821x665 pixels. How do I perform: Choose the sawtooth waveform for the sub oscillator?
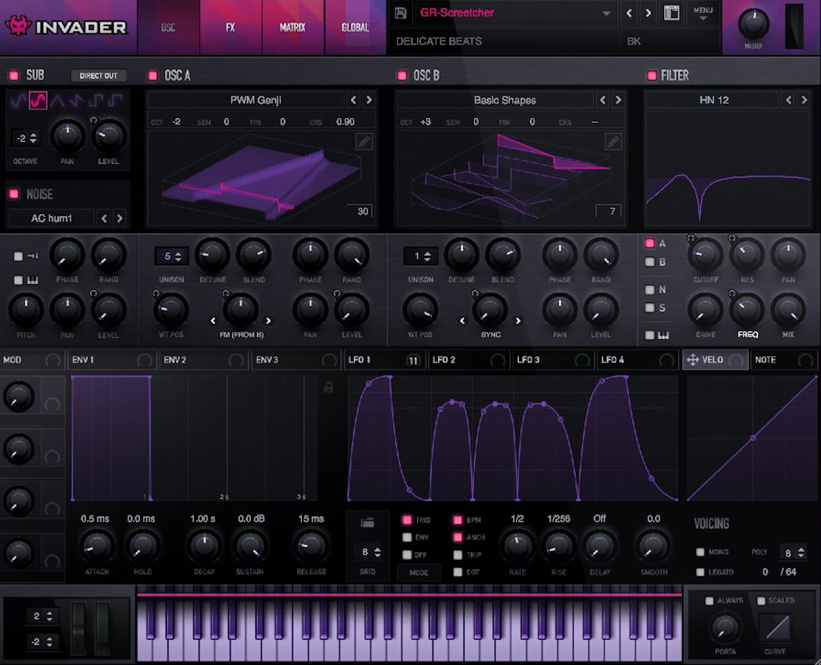(x=76, y=100)
